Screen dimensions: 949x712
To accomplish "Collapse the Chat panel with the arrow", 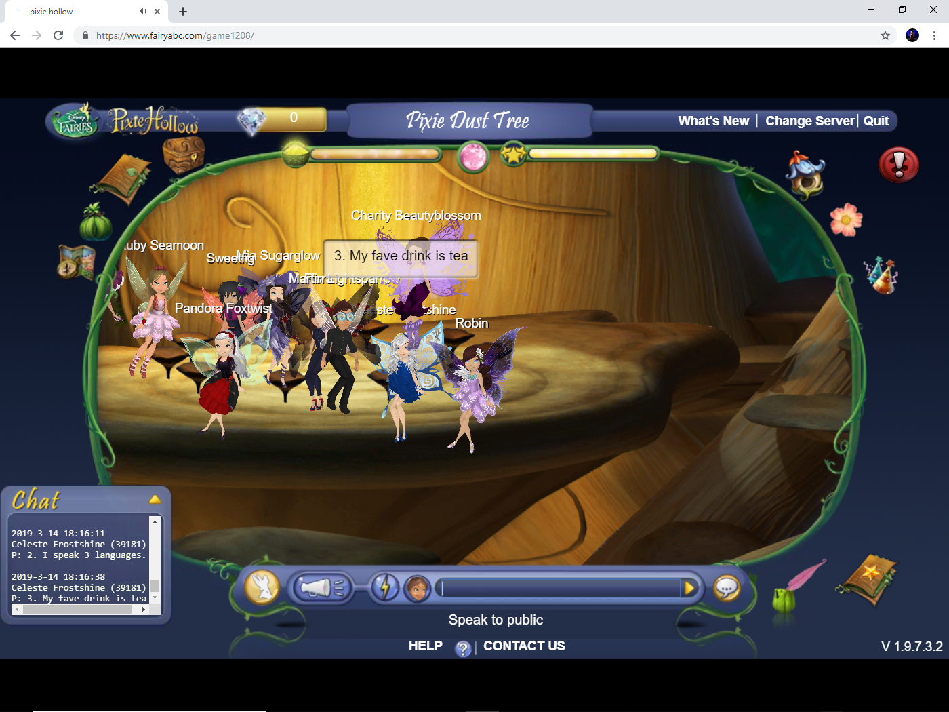I will click(x=155, y=498).
